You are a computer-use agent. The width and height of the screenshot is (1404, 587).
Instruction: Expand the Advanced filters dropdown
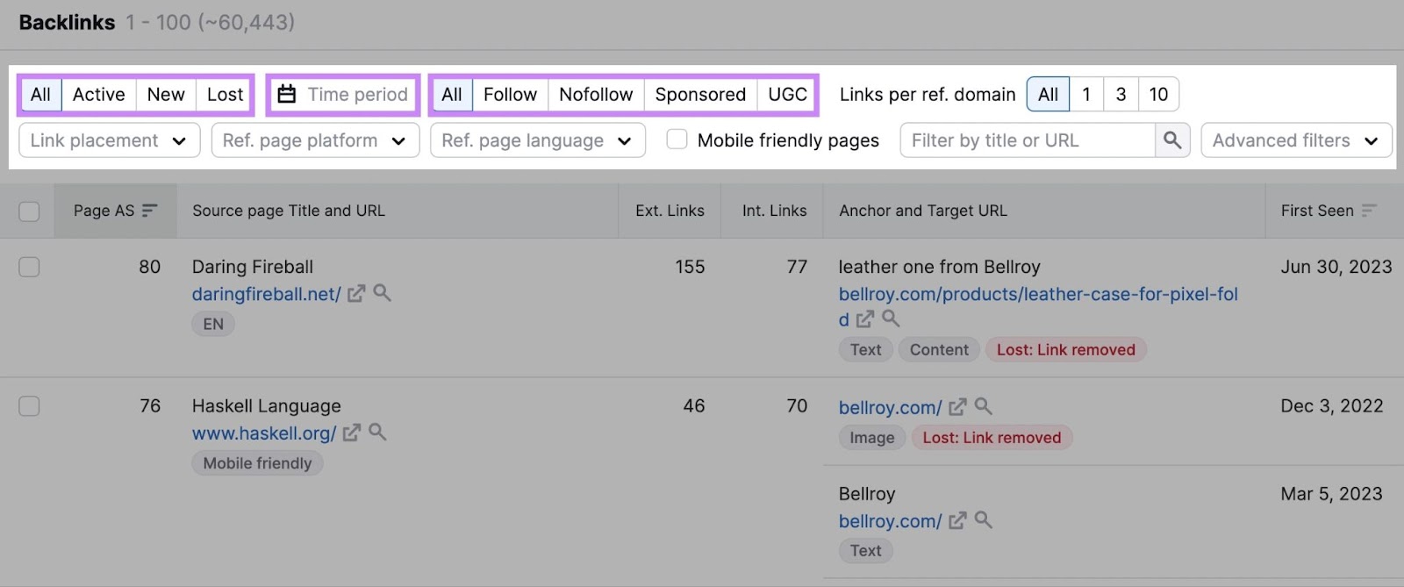click(x=1295, y=140)
